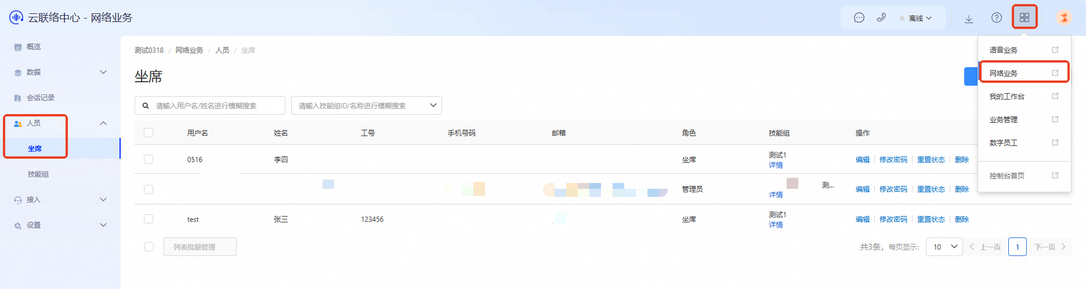The height and width of the screenshot is (289, 1086).
Task: Check the row checkbox for user 0516
Action: pos(149,159)
